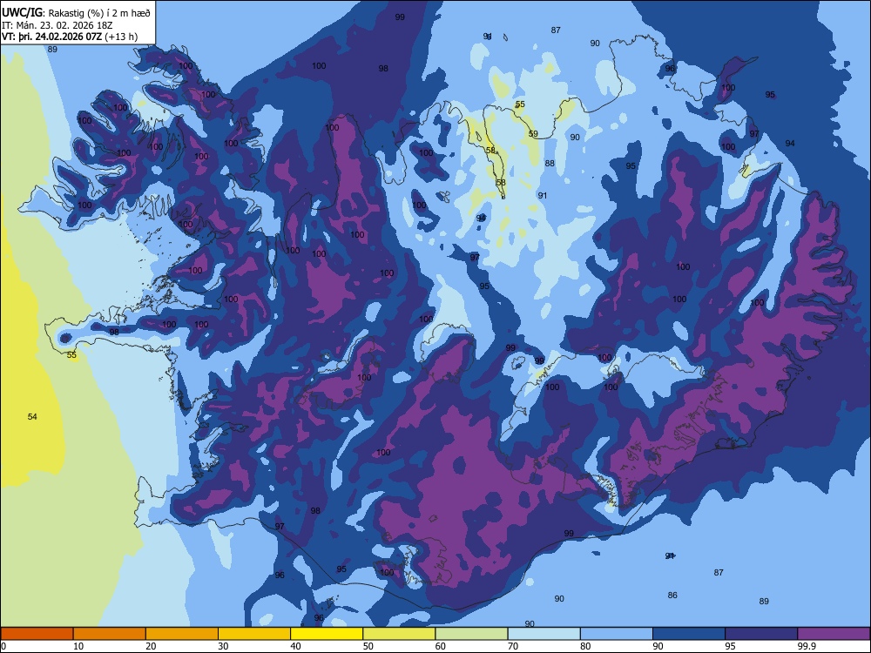Select the pale yellow 50–60 legend swatch
The width and height of the screenshot is (871, 653).
coord(399,634)
